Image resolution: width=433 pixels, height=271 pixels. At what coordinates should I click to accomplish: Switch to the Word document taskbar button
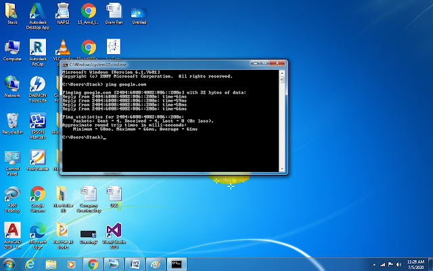tap(135, 264)
